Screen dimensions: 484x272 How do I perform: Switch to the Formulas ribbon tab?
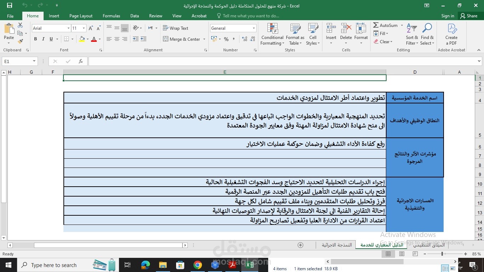[x=111, y=16]
